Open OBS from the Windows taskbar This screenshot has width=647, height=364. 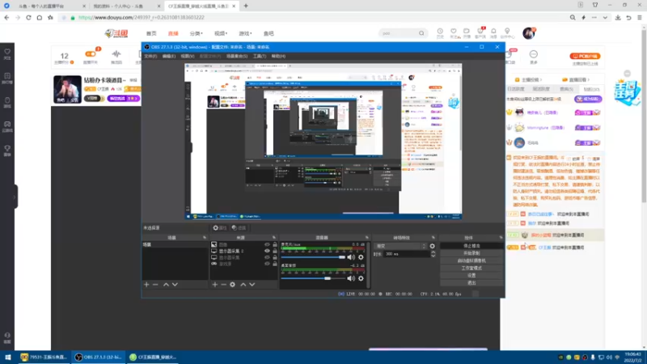point(98,357)
